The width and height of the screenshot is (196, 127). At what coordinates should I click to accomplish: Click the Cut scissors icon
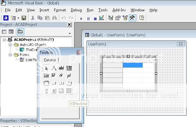33,18
